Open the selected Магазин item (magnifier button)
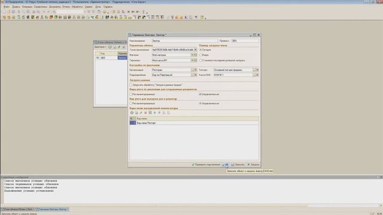 (x=196, y=55)
